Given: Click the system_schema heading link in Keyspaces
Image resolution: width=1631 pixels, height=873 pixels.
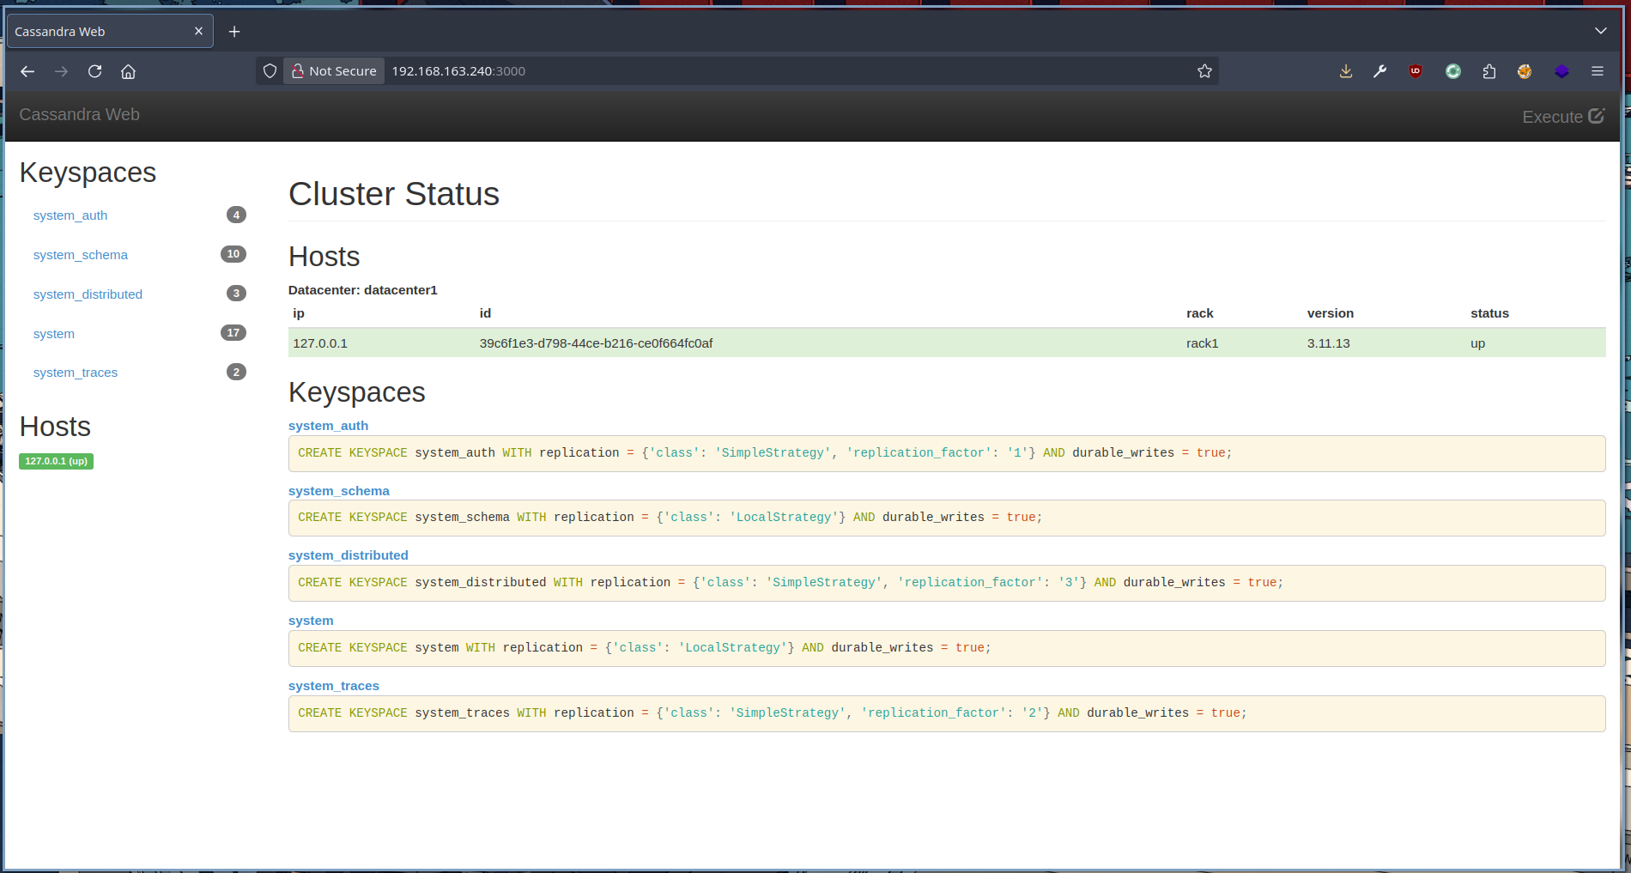Looking at the screenshot, I should (x=339, y=491).
